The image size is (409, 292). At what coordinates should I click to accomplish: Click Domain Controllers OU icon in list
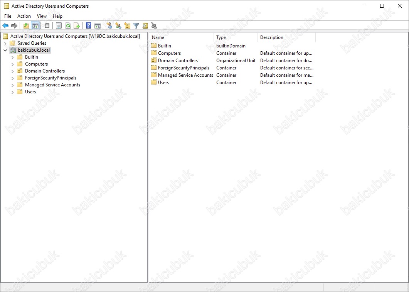coord(154,60)
